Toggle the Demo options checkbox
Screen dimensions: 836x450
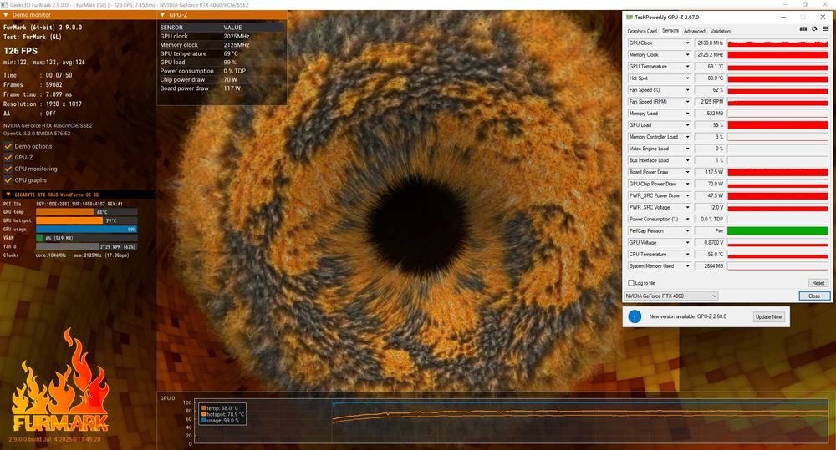(8, 146)
